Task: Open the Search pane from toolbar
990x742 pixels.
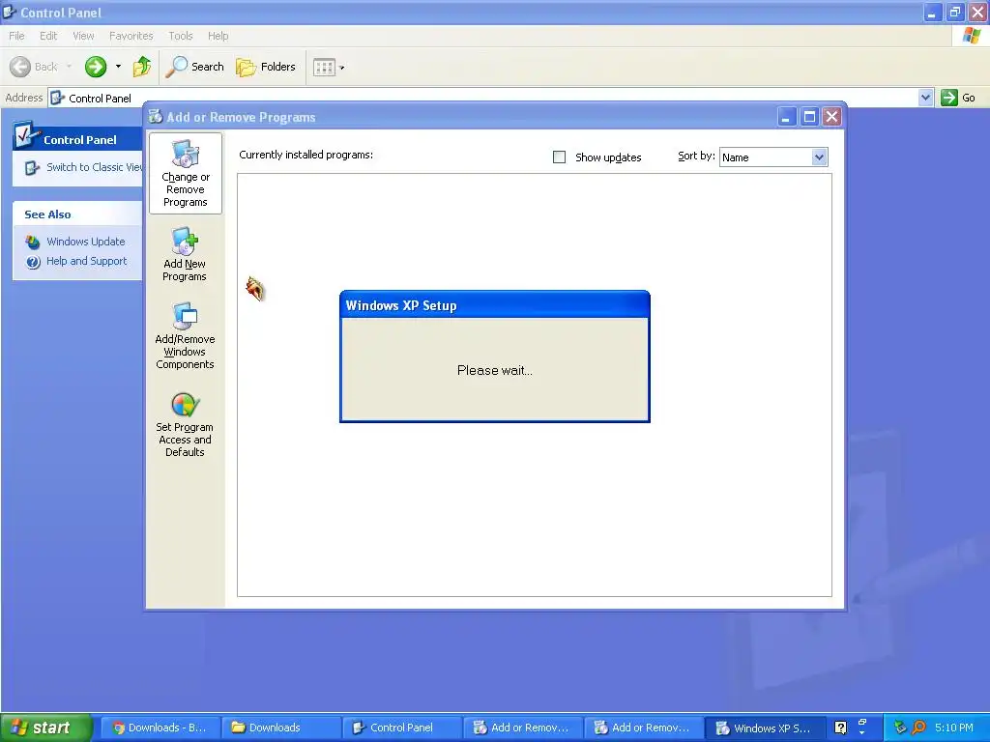Action: tap(194, 67)
